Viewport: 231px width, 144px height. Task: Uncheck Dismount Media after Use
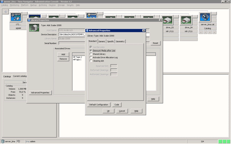pos(91,51)
